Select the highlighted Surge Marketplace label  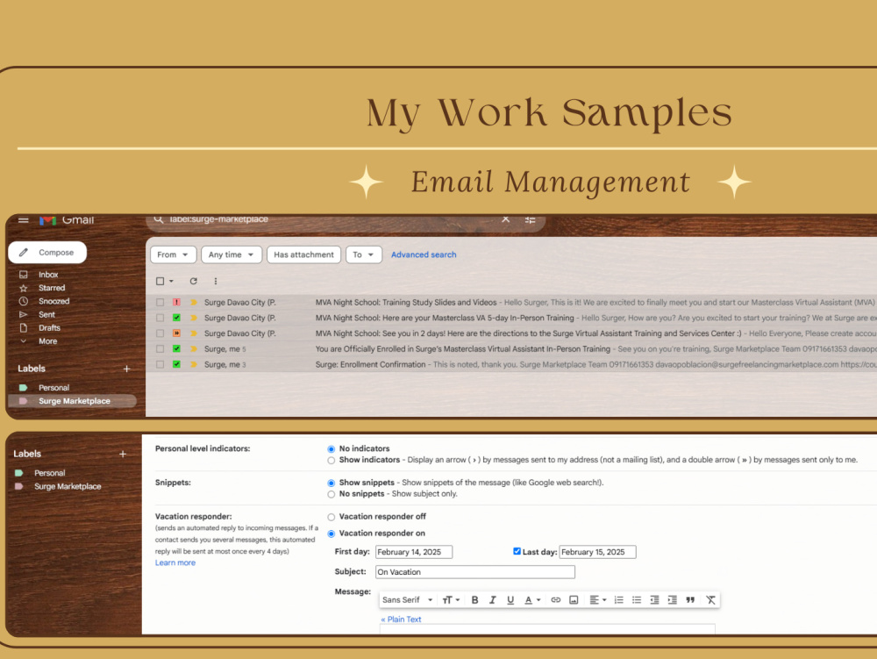pyautogui.click(x=72, y=401)
